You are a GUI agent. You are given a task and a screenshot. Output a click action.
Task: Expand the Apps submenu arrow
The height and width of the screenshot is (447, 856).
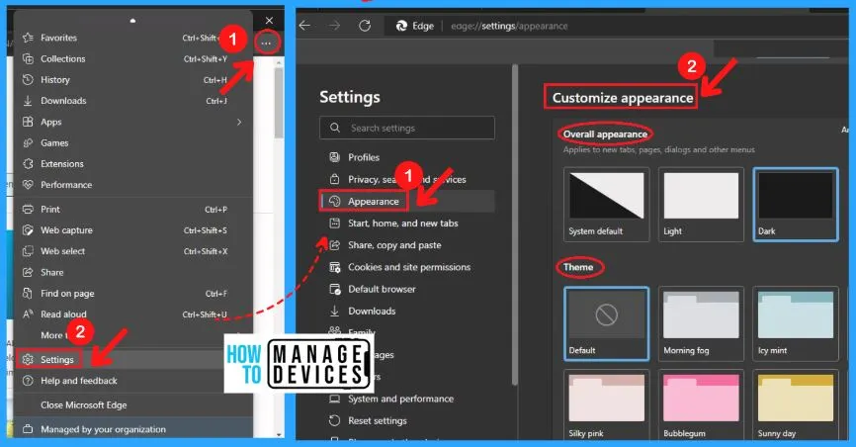click(x=238, y=122)
